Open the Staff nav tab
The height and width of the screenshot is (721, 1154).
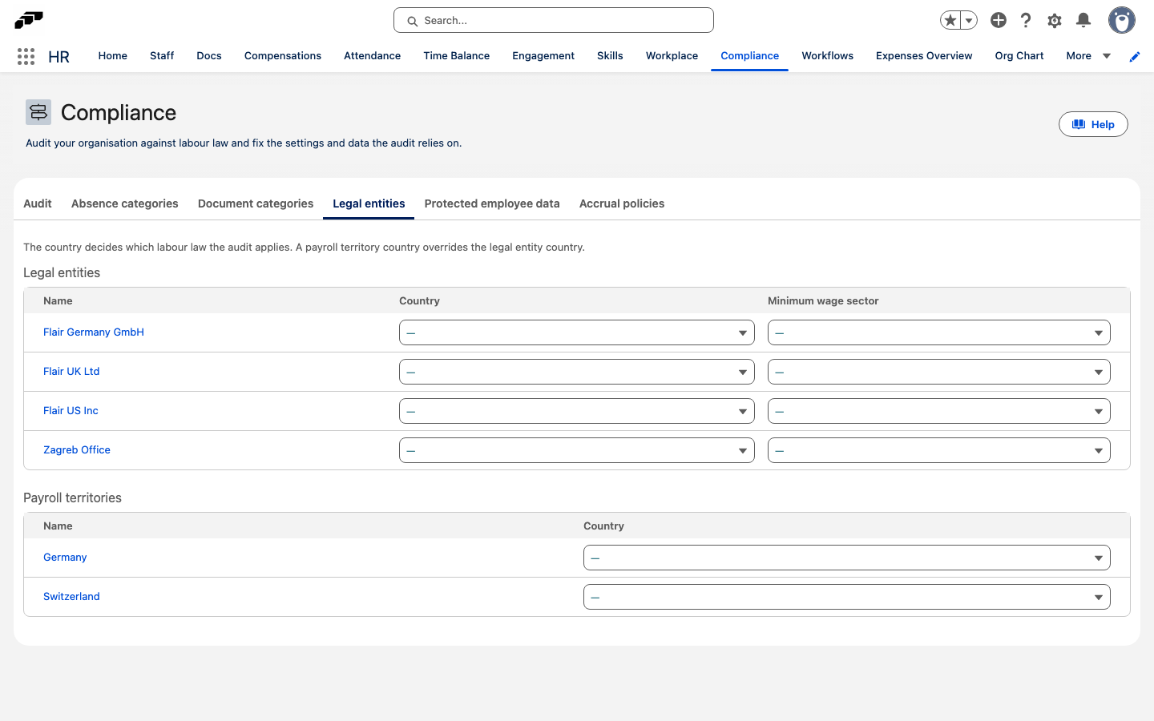[x=162, y=56]
